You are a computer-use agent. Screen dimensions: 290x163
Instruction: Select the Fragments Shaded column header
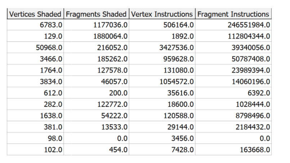pyautogui.click(x=96, y=14)
